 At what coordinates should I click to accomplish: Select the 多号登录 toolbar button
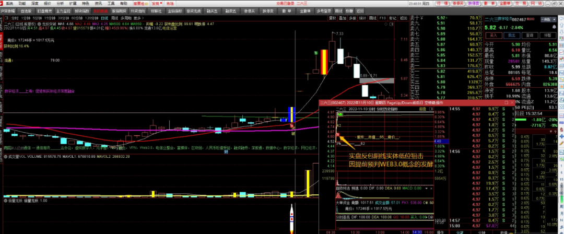(x=323, y=11)
